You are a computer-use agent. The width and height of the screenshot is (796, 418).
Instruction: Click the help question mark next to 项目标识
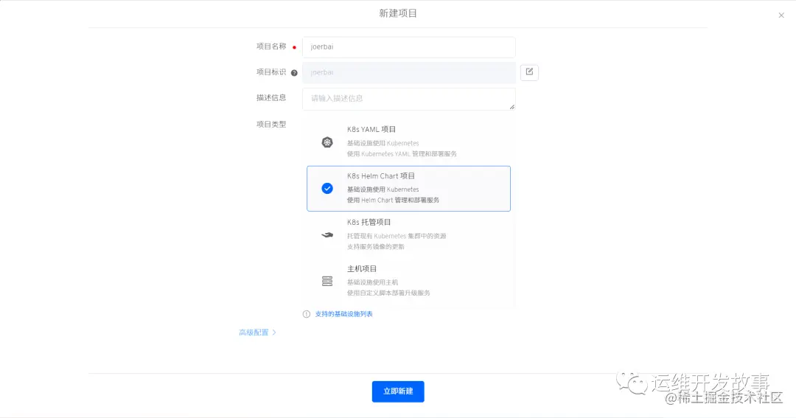(x=294, y=73)
